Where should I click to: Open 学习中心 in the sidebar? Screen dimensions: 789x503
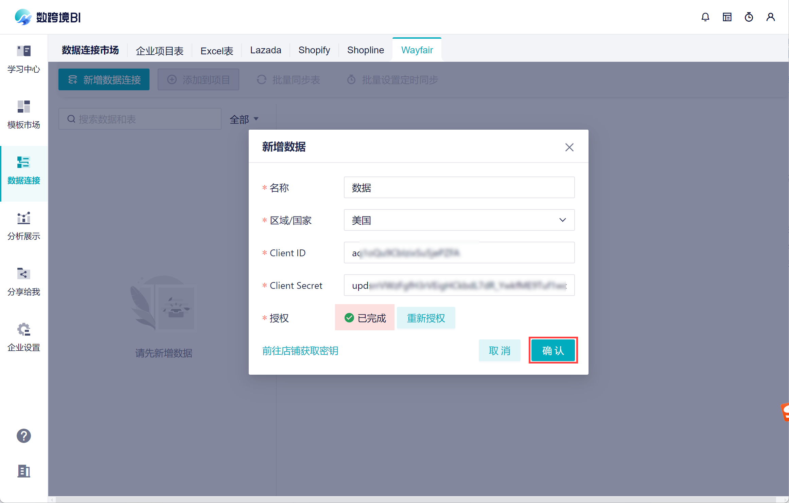[24, 59]
